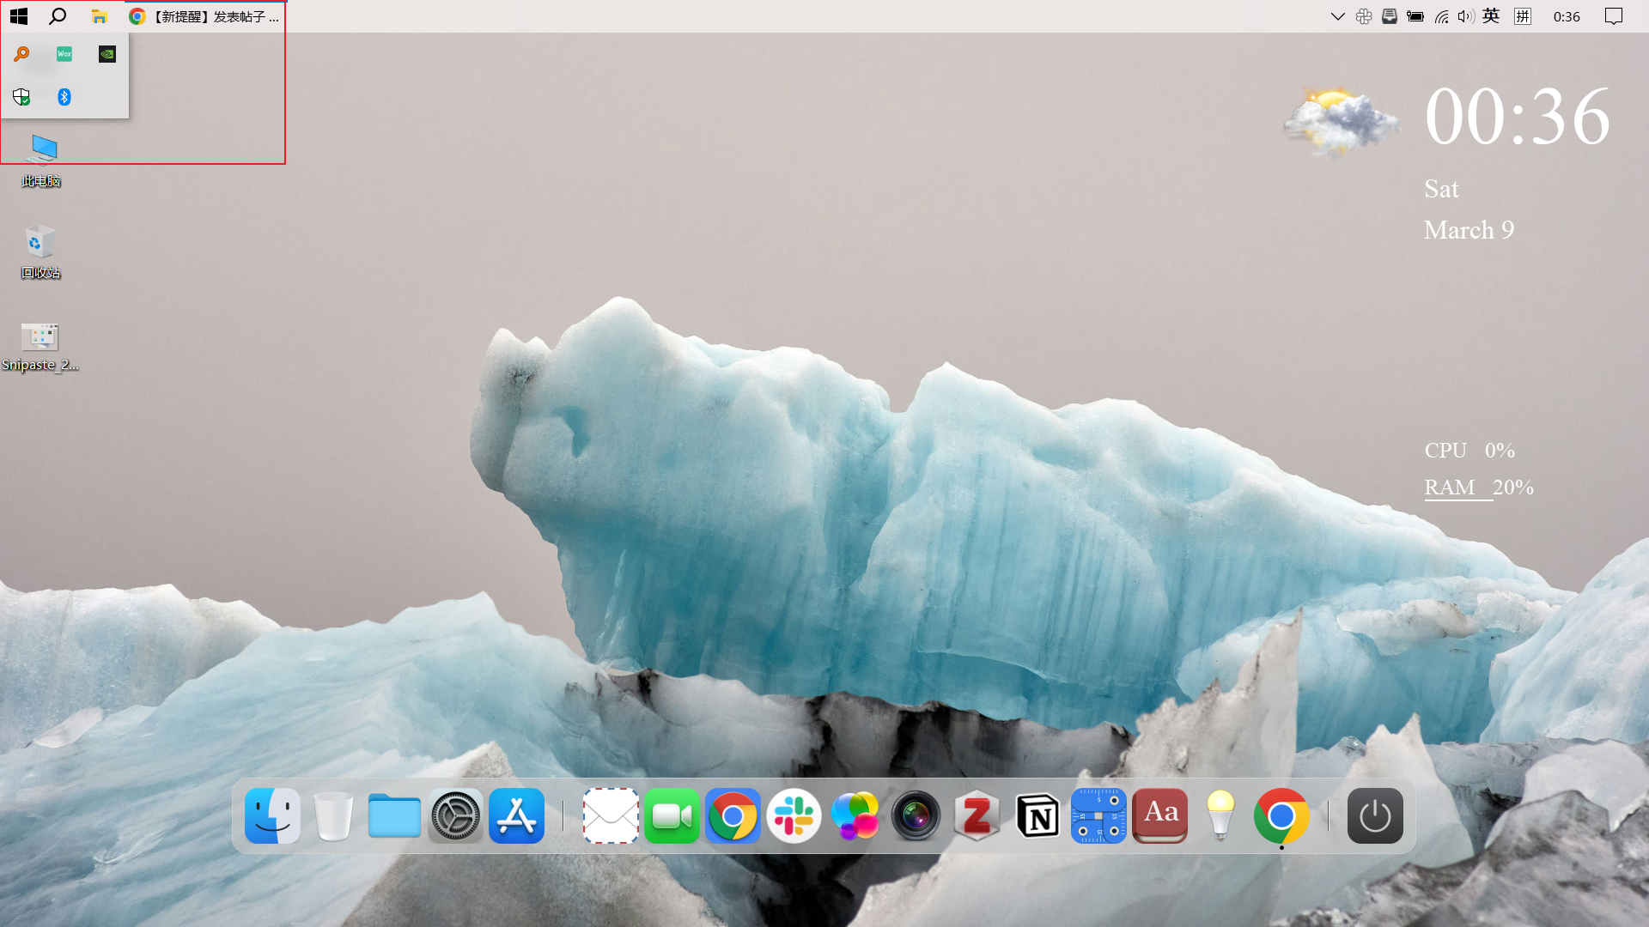Open the blue ruler measuring tool dock icon
The width and height of the screenshot is (1649, 927).
pyautogui.click(x=1098, y=815)
